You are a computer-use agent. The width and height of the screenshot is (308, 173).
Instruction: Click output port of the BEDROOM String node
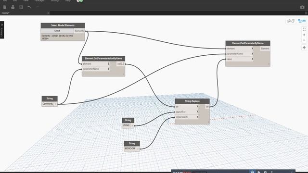[x=138, y=149]
